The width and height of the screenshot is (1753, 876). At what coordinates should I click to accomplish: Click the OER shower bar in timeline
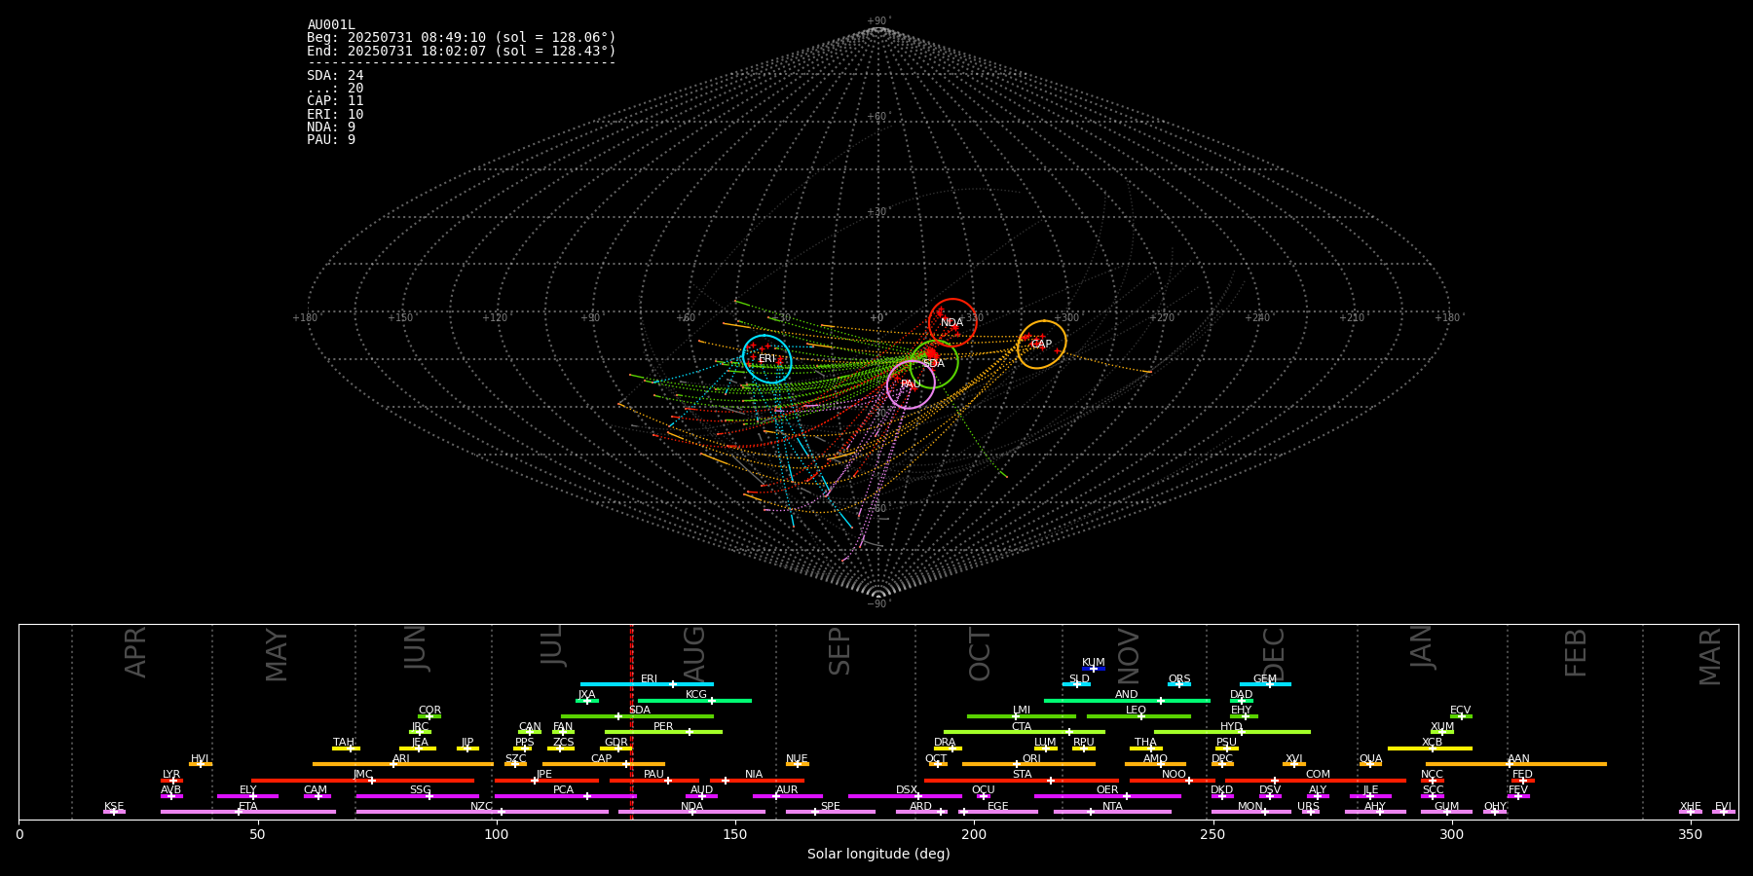click(1107, 796)
